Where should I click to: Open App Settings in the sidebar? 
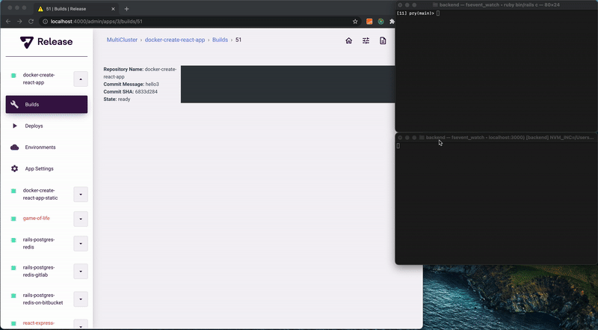(x=39, y=168)
